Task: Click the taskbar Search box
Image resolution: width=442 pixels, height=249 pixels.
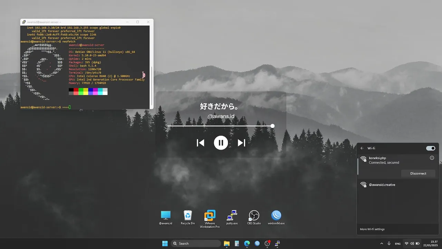Action: click(x=196, y=243)
